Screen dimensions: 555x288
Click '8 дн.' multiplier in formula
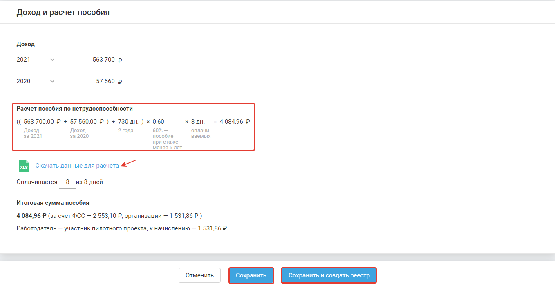pyautogui.click(x=199, y=121)
